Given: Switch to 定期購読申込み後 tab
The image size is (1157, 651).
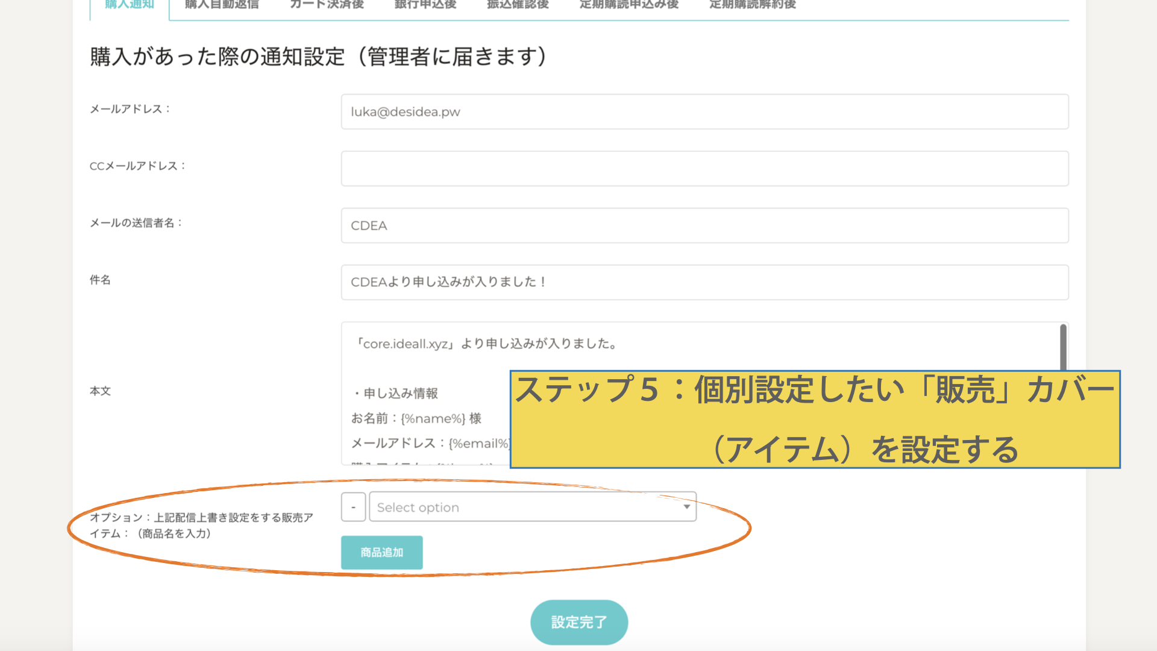Looking at the screenshot, I should pyautogui.click(x=629, y=5).
